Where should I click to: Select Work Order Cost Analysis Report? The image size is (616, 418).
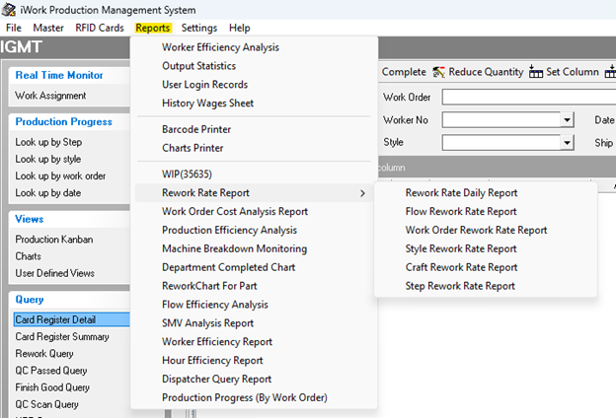pyautogui.click(x=235, y=211)
